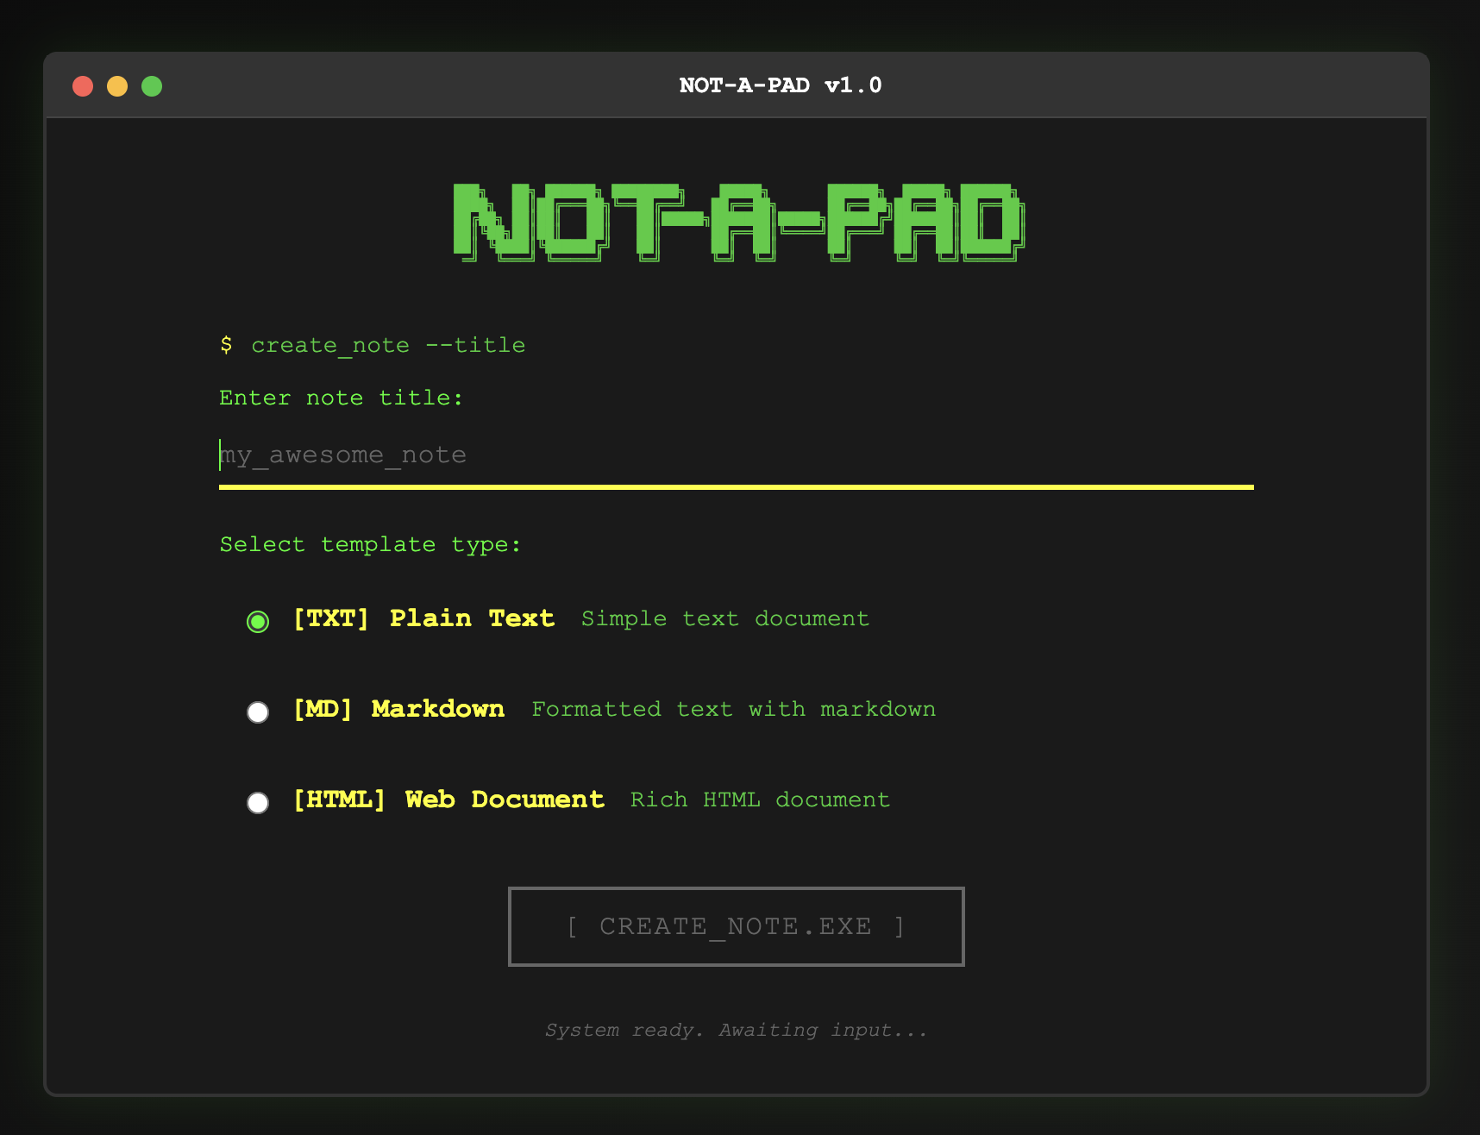Click the large NOT-A-PAD pixel logo
Screen dimensions: 1480x1135
pyautogui.click(x=738, y=223)
